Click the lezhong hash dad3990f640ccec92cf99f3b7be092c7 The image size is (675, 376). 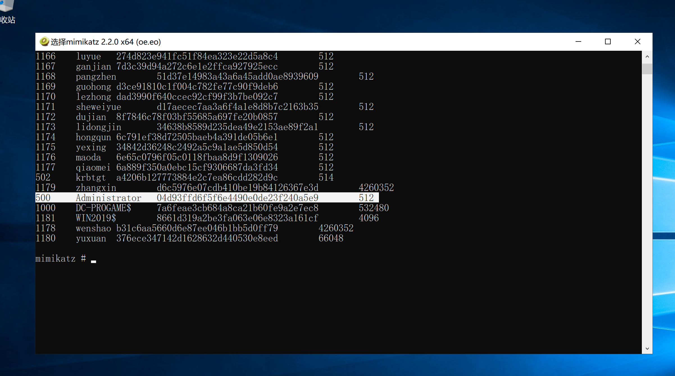197,97
